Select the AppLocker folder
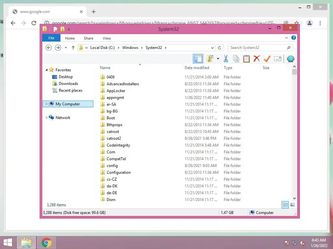 pyautogui.click(x=116, y=91)
